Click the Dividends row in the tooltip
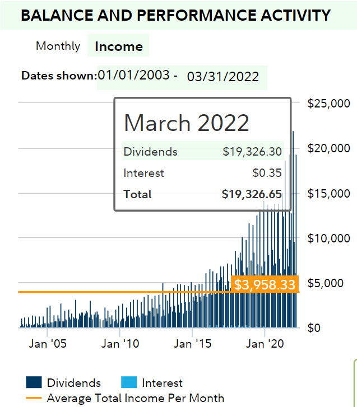The image size is (357, 407). coord(202,152)
